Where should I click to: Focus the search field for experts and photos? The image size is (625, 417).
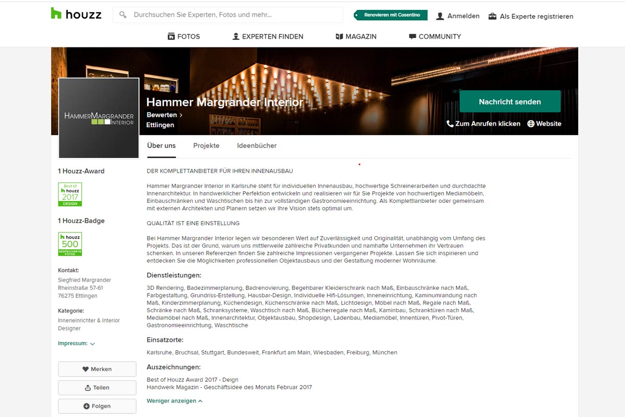click(x=228, y=15)
